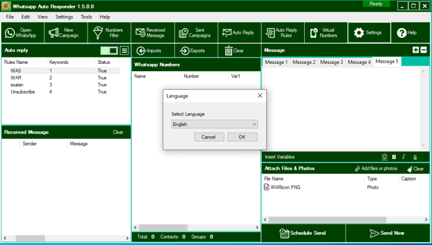Screen dimensions: 432x245
Task: Select the WAR auto reply rule
Action: coord(61,78)
